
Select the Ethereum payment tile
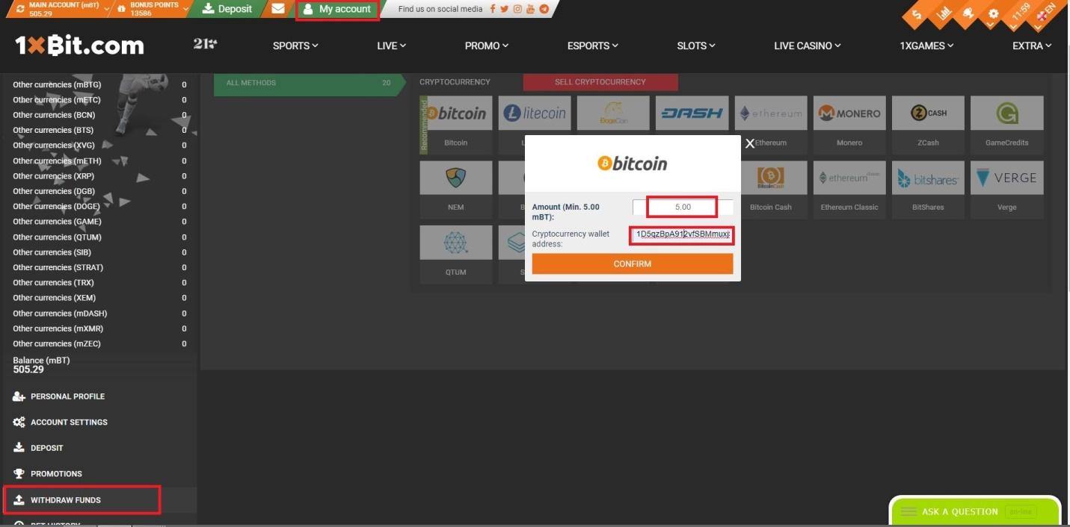(x=771, y=124)
